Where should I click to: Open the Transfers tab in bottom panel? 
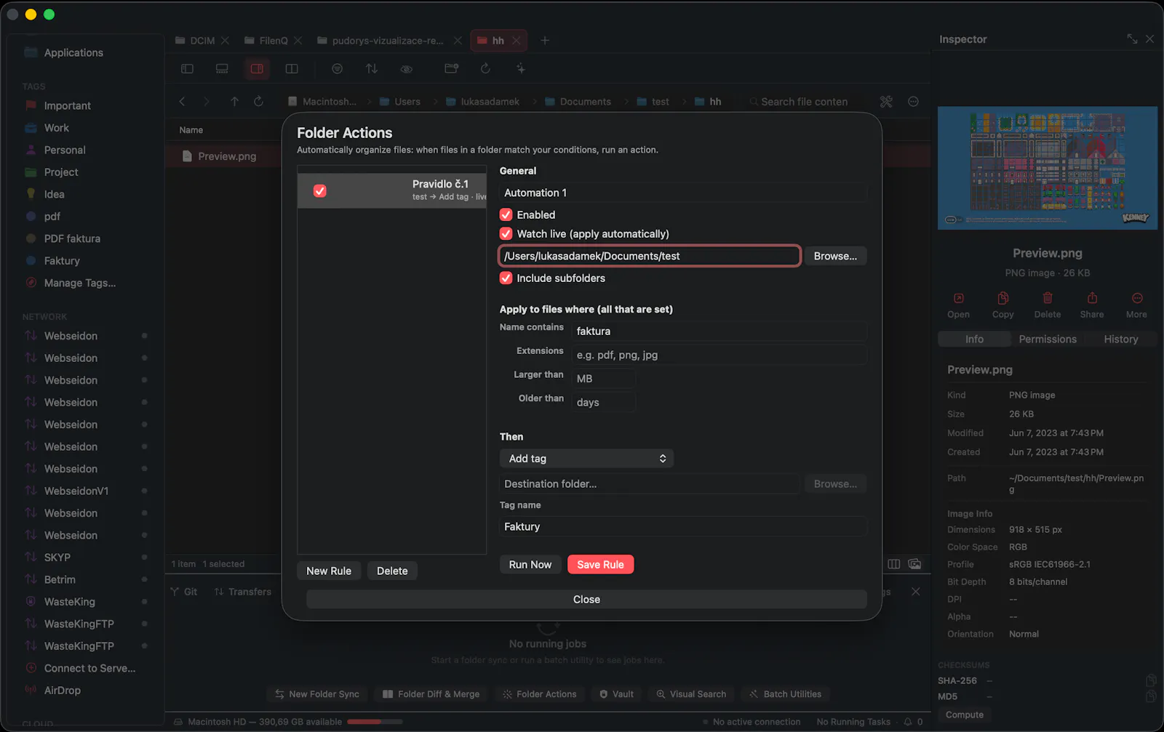point(243,592)
